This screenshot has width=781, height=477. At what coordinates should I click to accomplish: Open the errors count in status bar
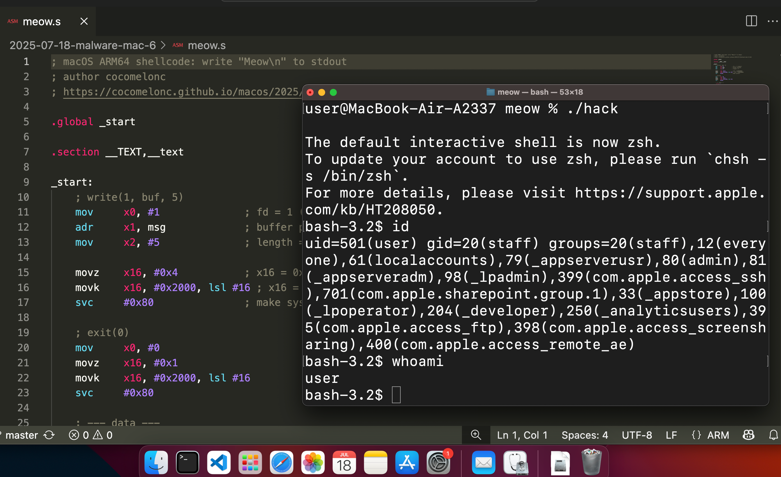point(79,435)
